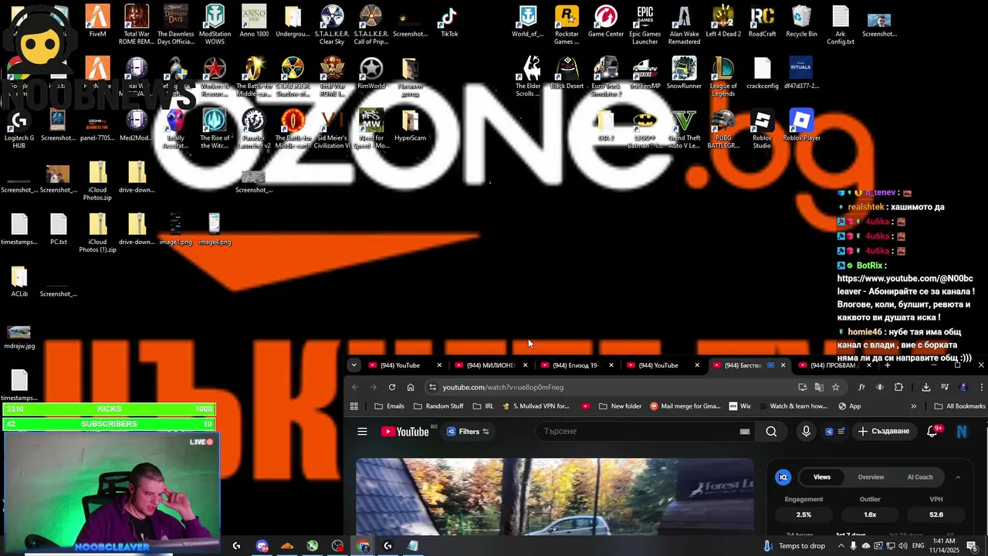
Task: Open Anno 1800 desktop shortcut
Action: click(254, 21)
